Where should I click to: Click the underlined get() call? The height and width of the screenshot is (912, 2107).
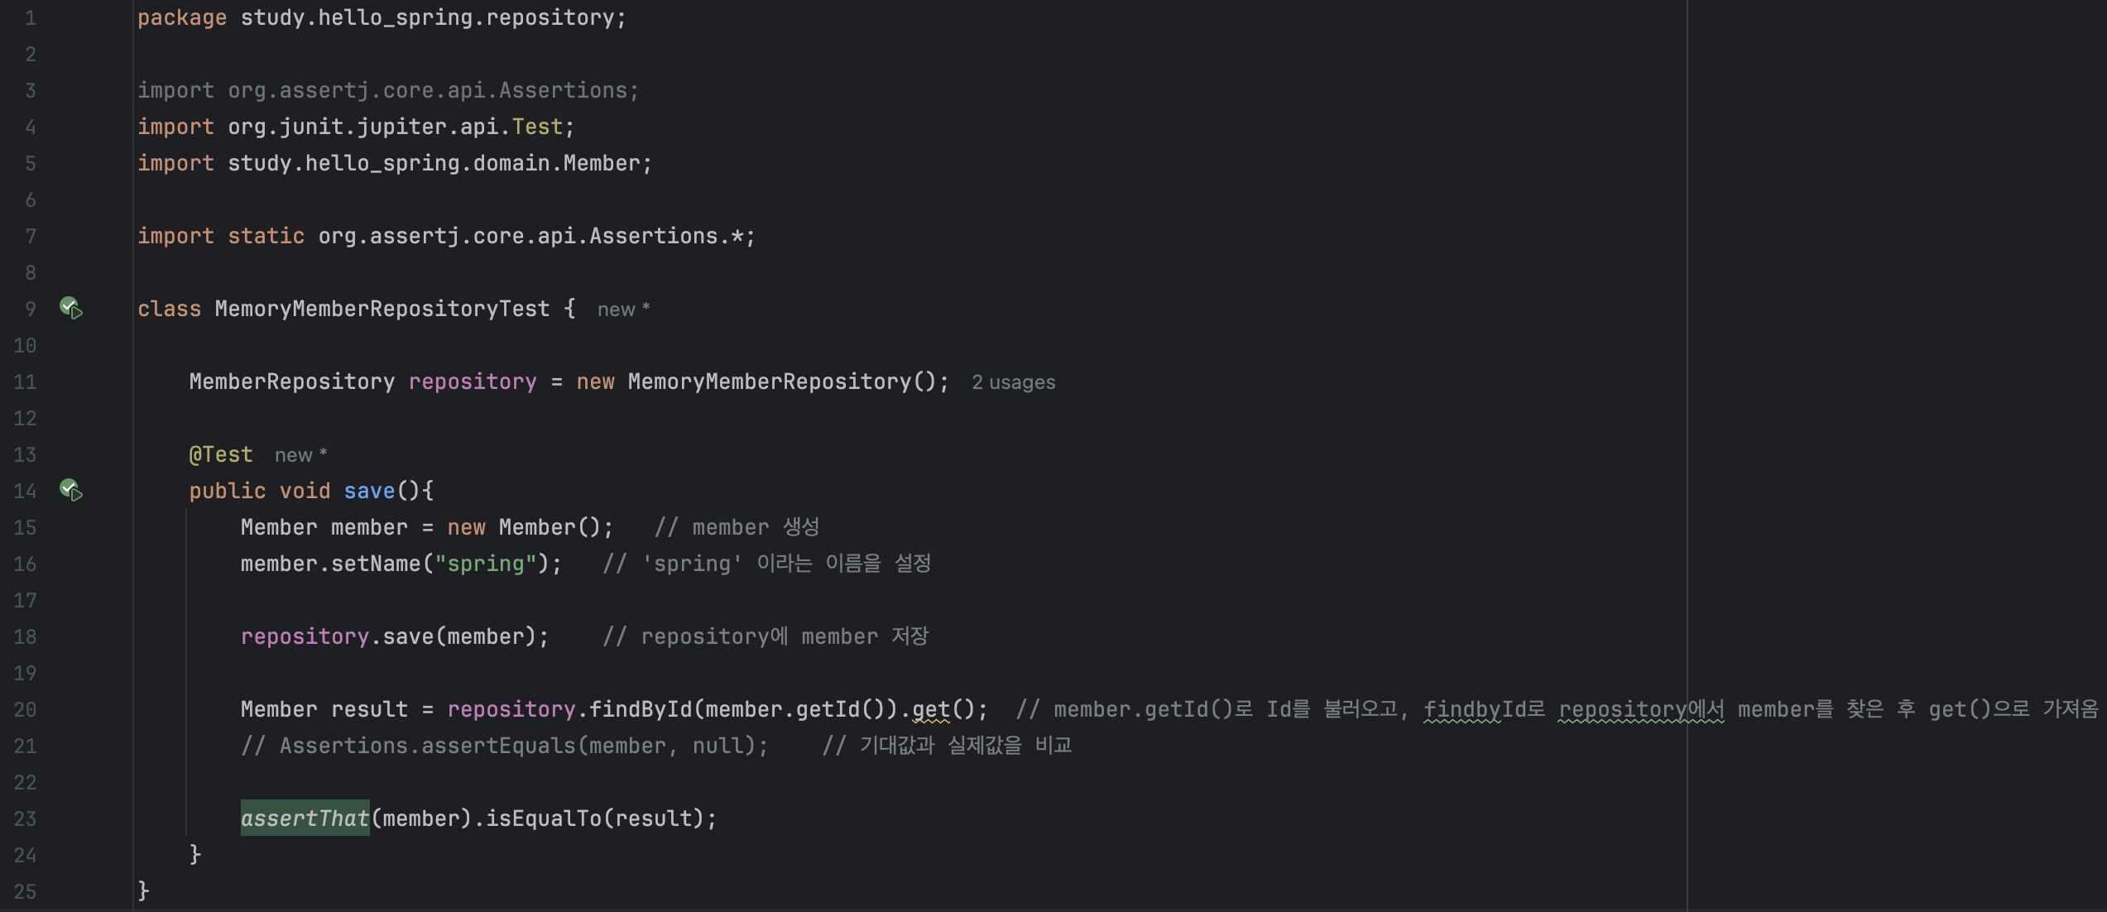click(931, 709)
